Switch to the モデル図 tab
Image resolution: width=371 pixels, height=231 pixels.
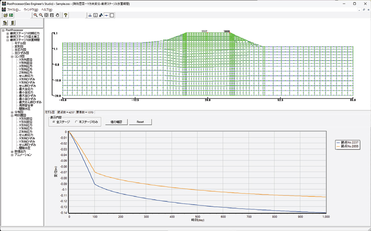click(x=50, y=112)
